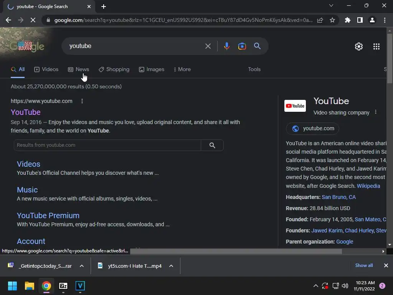The width and height of the screenshot is (393, 295).
Task: Open the Wikipedia link
Action: point(368,186)
